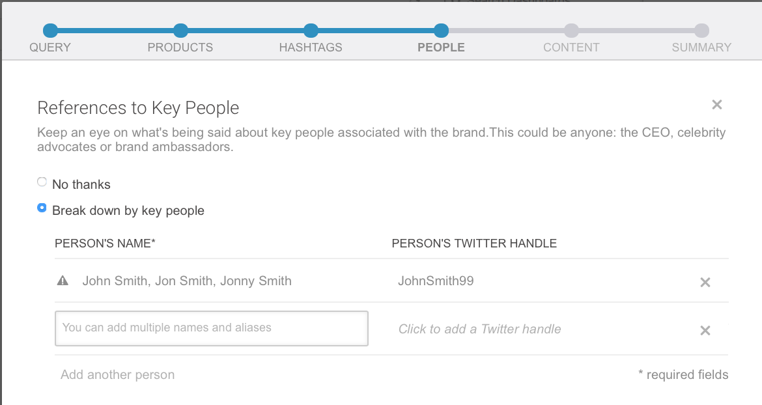Screen dimensions: 762x405
Task: Click the Query step circle icon
Action: (x=50, y=30)
